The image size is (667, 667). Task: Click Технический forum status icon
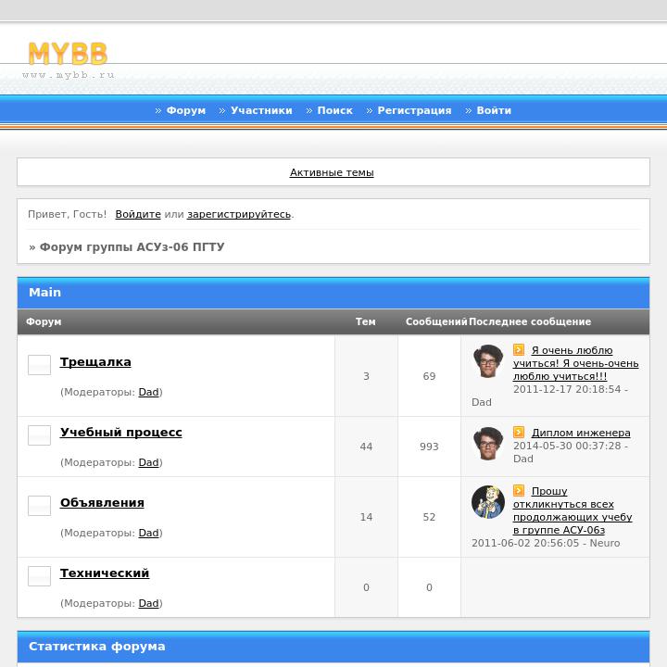pos(39,576)
